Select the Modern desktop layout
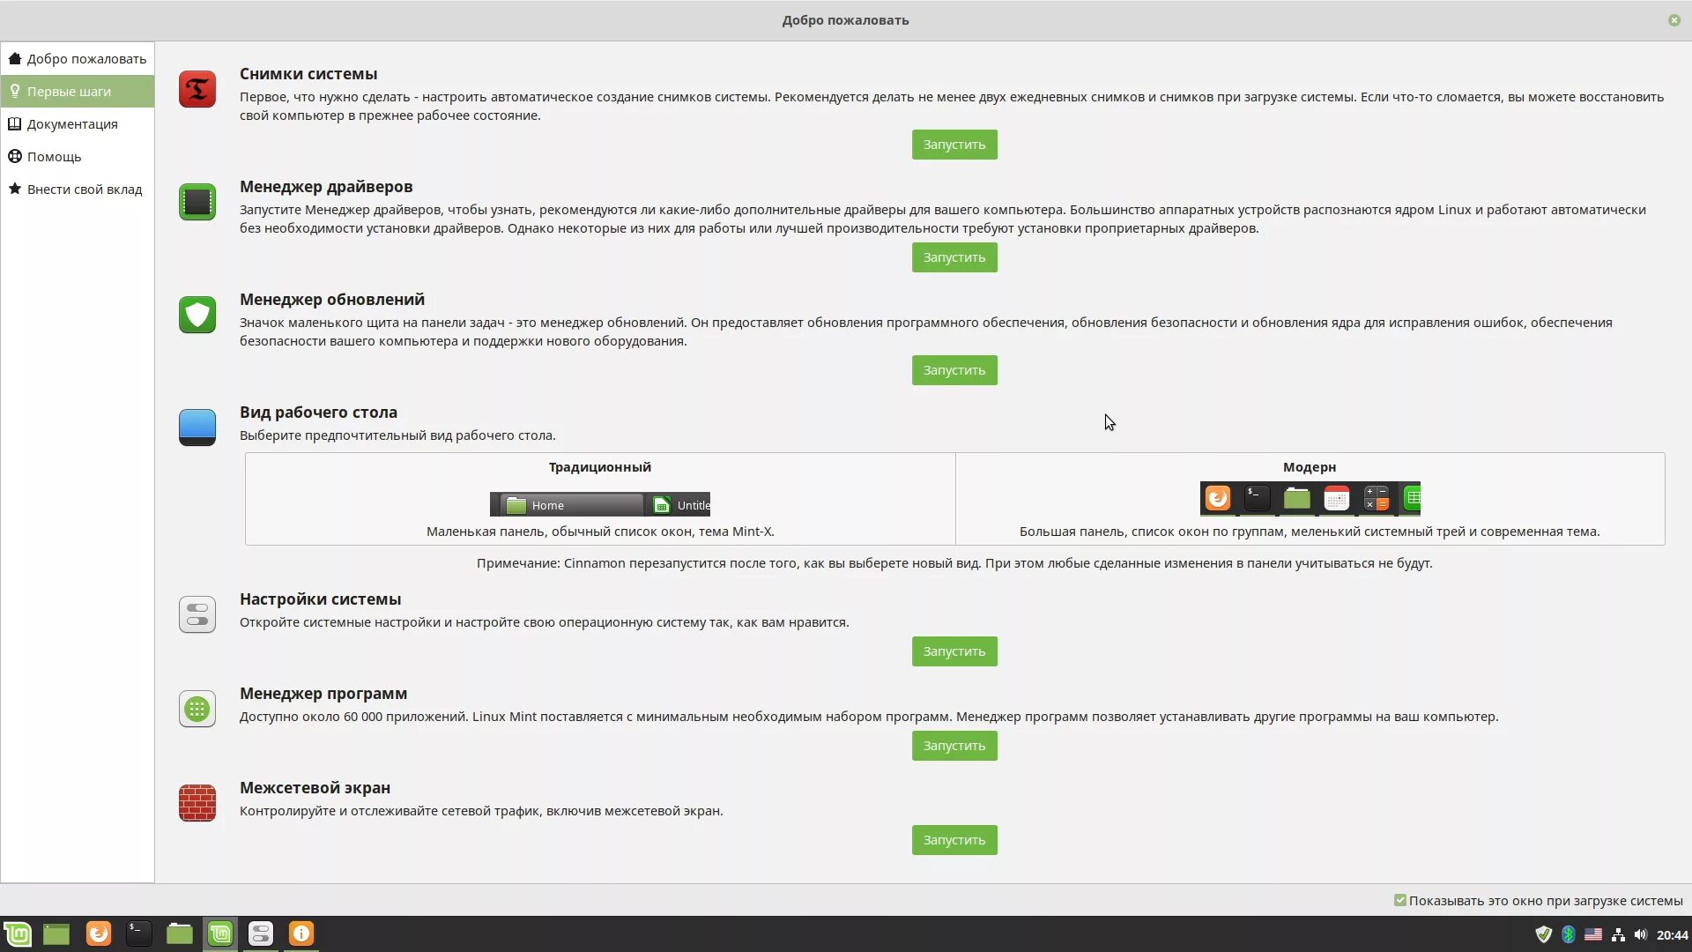Viewport: 1692px width, 952px height. point(1310,499)
